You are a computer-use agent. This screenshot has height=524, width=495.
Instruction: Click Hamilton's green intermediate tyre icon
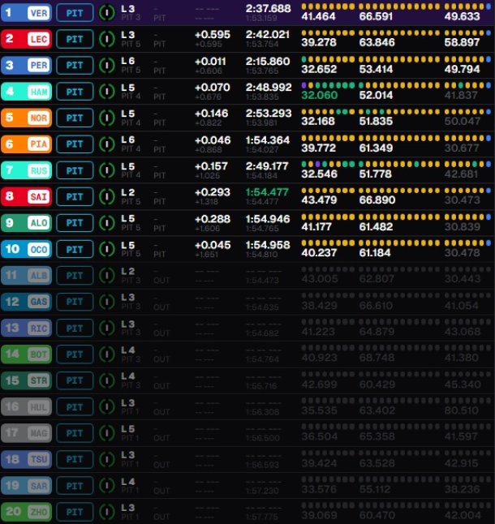pos(106,92)
